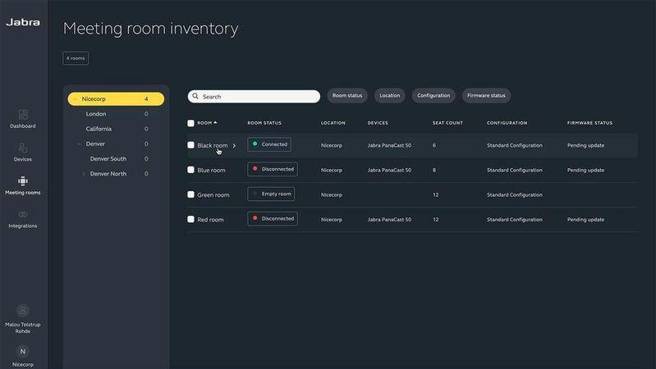Click Blue room Disconnected badge
The height and width of the screenshot is (369, 656).
[x=273, y=169]
